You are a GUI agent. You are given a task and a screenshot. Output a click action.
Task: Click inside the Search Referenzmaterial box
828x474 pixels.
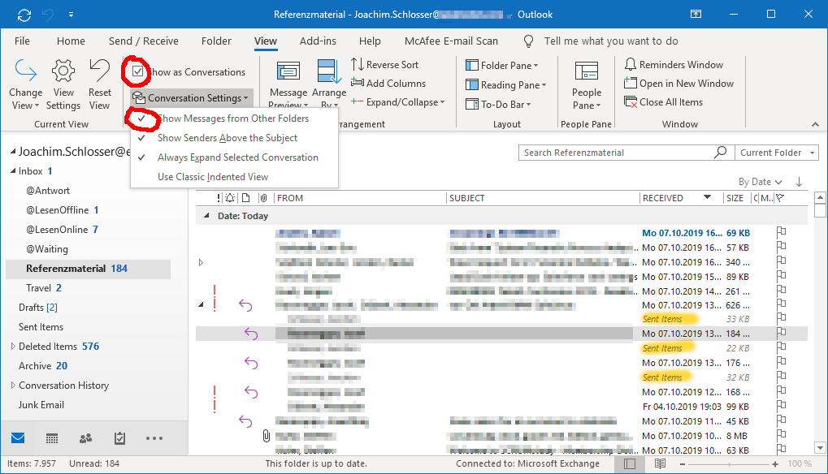coord(618,153)
